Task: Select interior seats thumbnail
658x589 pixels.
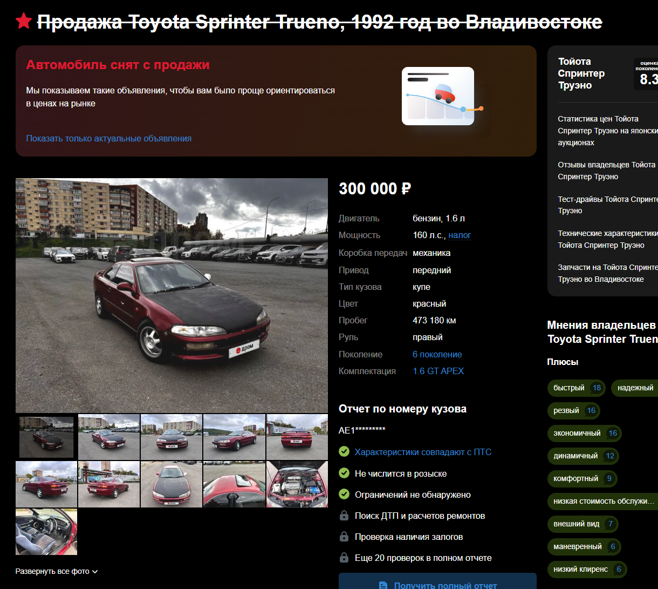Action: coord(46,532)
